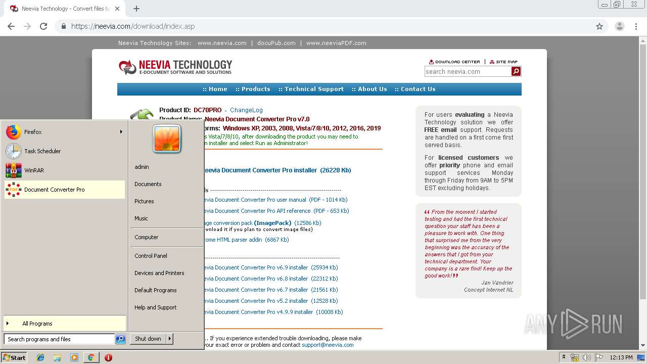Click the user account picture

(167, 139)
